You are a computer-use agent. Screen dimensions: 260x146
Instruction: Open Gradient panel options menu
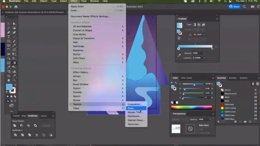(x=217, y=19)
